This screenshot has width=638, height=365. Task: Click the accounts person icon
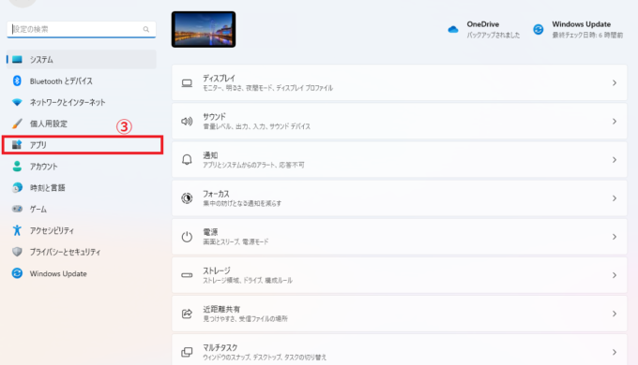point(17,166)
